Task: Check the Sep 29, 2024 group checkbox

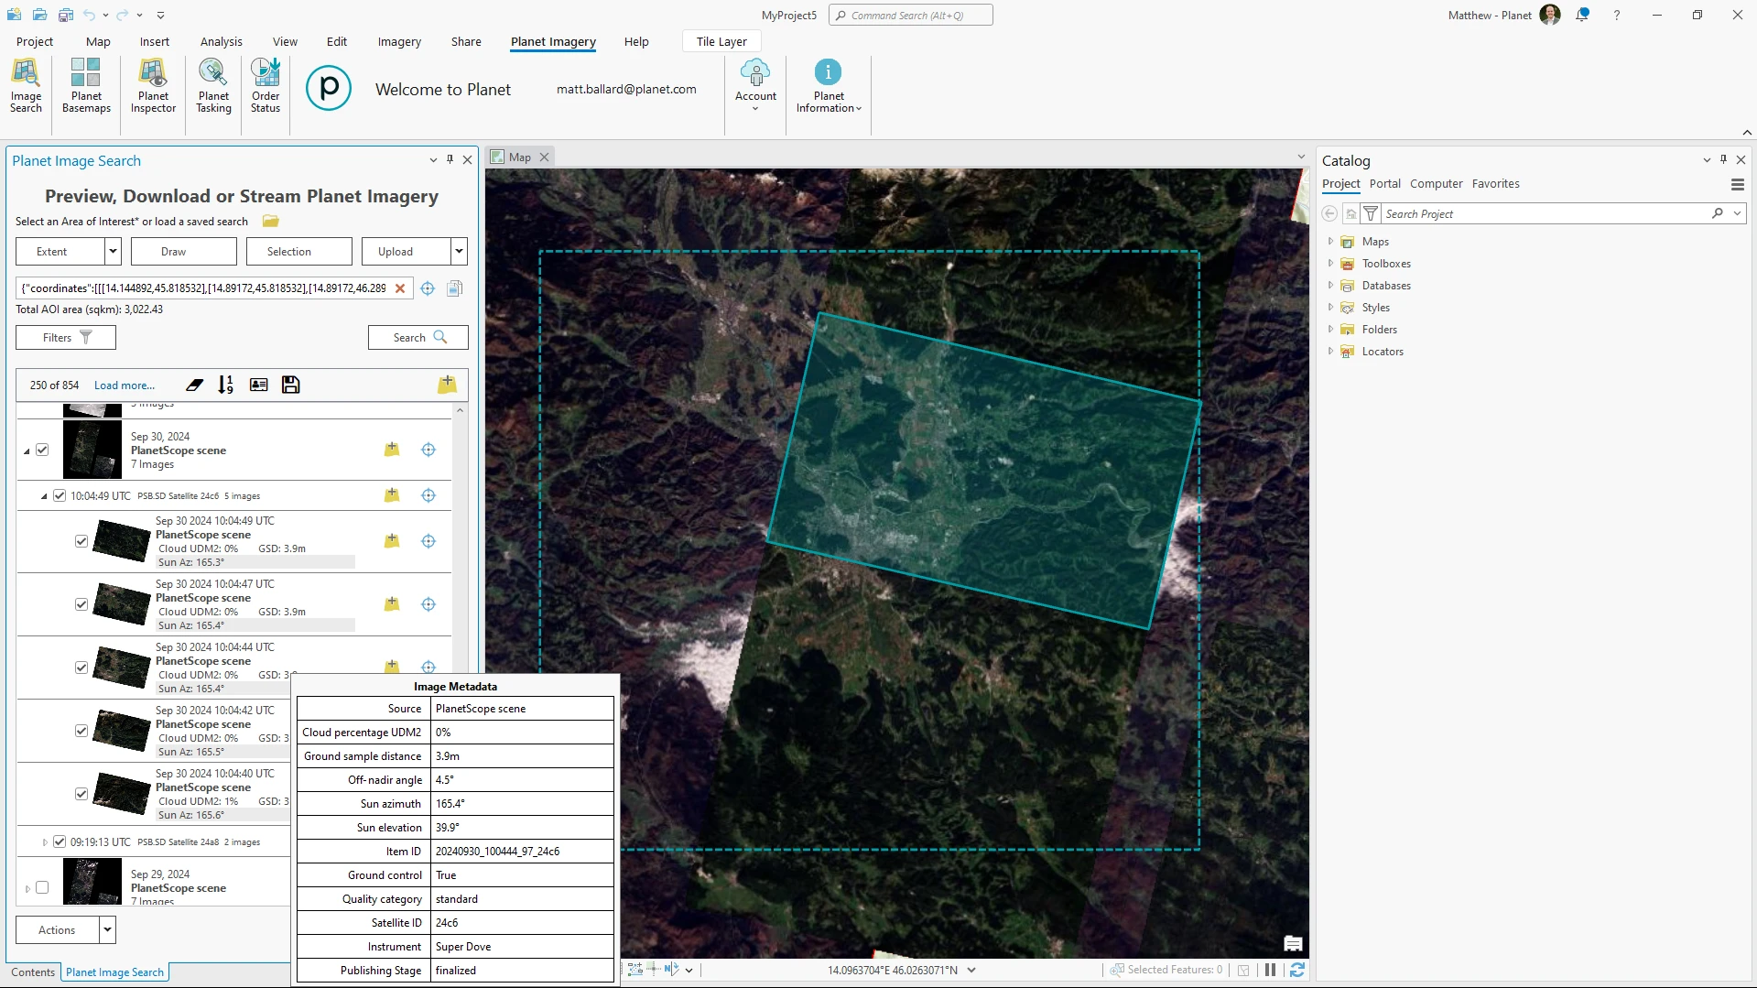Action: (42, 887)
